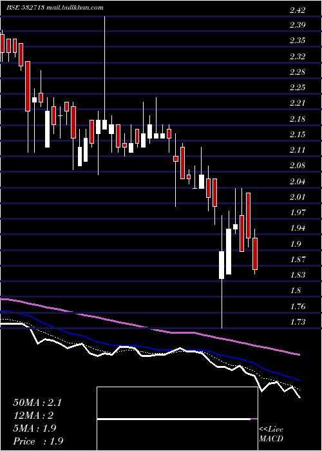Click the 2.42 price axis label
Viewport: 322px width, 451px height.
pyautogui.click(x=298, y=10)
